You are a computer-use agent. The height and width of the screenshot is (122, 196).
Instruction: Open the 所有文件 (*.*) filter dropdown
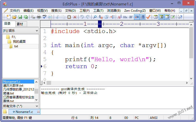(21, 106)
